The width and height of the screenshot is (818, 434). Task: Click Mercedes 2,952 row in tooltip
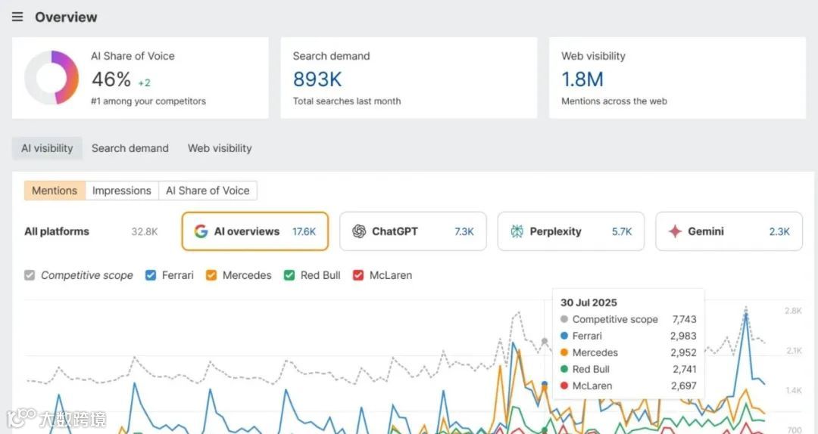(x=628, y=353)
